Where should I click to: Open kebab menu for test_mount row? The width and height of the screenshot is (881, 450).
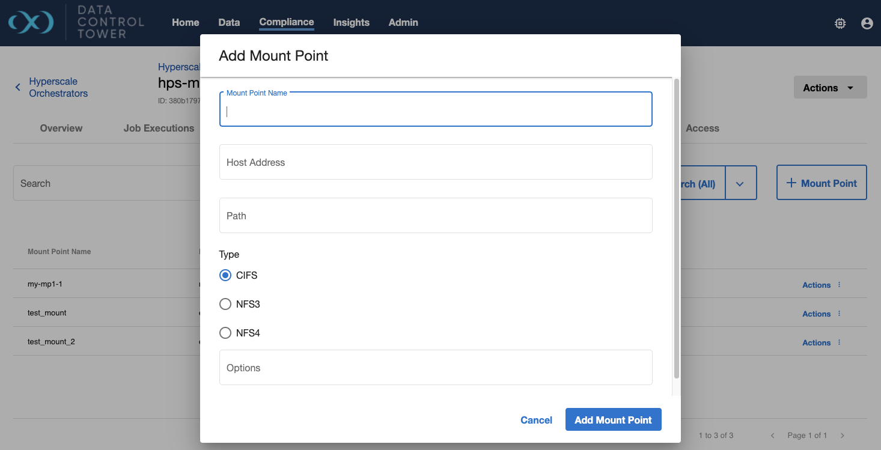(x=840, y=314)
